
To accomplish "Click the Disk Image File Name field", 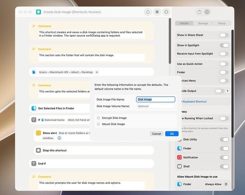I will (x=156, y=99).
